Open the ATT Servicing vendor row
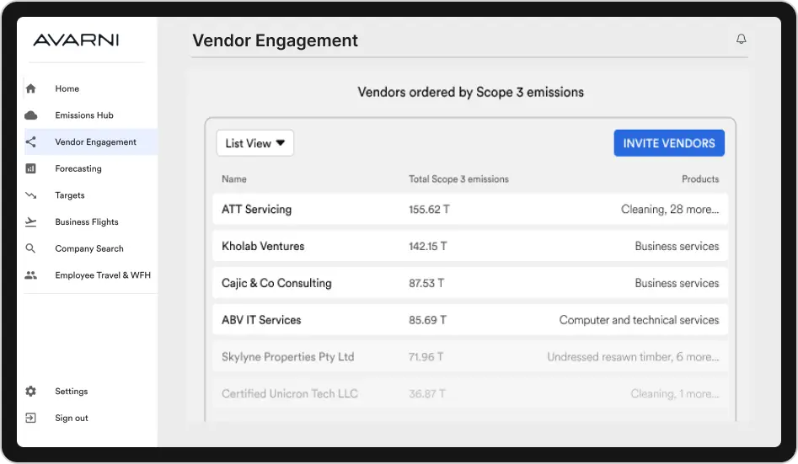Screen dimensions: 798x464 point(470,209)
